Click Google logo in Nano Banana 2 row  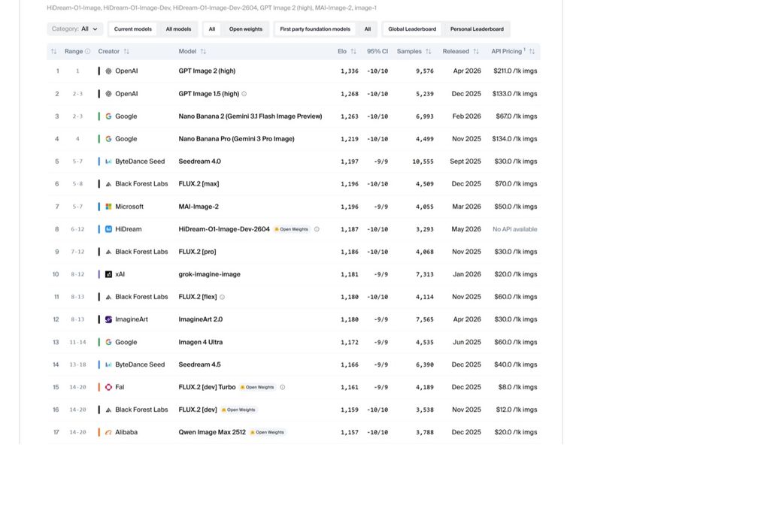pos(108,116)
